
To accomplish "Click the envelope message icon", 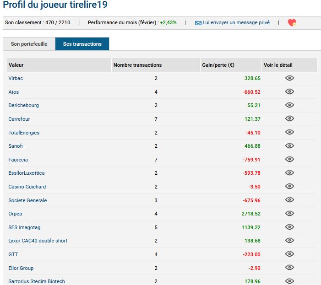I will pyautogui.click(x=198, y=23).
